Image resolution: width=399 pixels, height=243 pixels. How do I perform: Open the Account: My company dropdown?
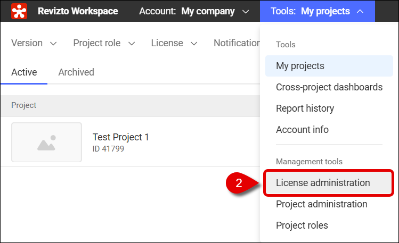click(x=194, y=11)
